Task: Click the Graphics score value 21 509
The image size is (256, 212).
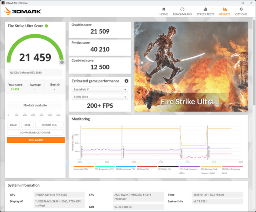Action: [x=100, y=31]
